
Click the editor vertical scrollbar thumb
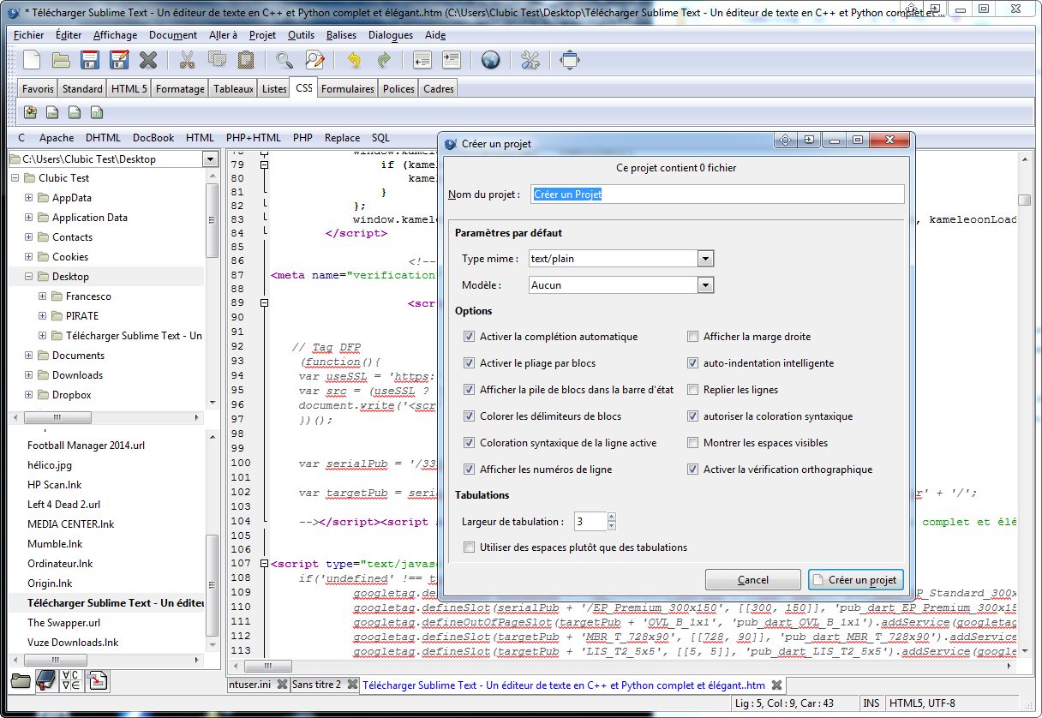point(1024,200)
